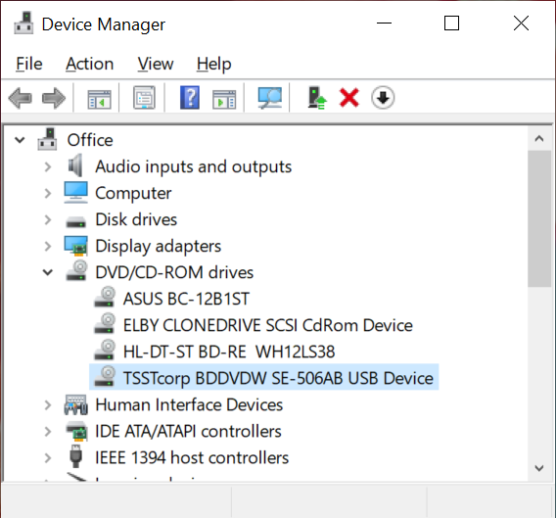Image resolution: width=556 pixels, height=518 pixels.
Task: Click Update device driver toolbar icon
Action: [x=316, y=98]
